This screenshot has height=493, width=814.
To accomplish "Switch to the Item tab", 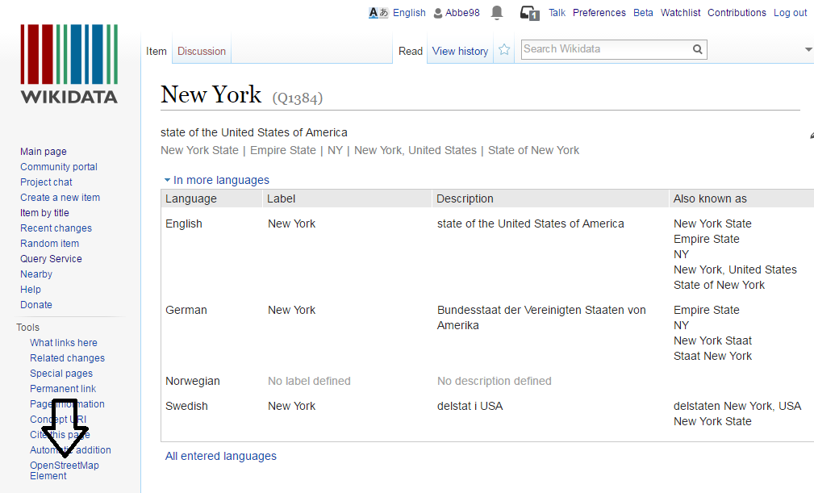I will coord(157,52).
